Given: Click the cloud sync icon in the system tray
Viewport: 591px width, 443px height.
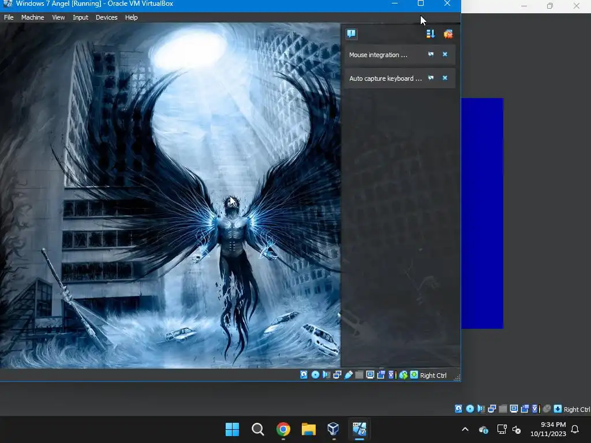Looking at the screenshot, I should 484,429.
